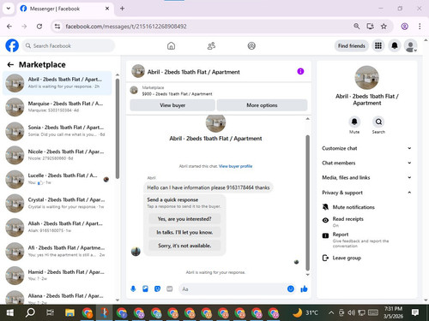Open the account profile avatar menu

[411, 45]
